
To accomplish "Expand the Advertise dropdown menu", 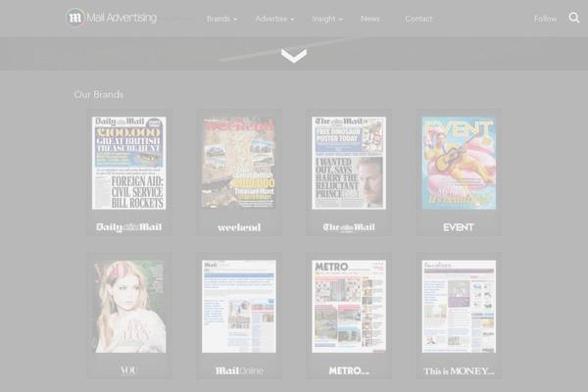I will coord(274,19).
